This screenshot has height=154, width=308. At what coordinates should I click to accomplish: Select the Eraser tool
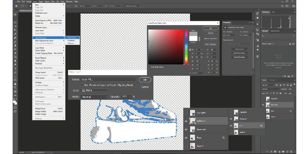click(x=15, y=53)
